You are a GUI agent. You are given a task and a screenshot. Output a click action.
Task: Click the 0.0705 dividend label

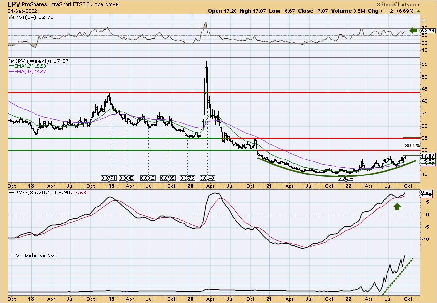coord(168,178)
